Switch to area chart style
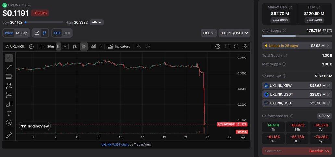Image resolution: width=335 pixels, height=157 pixels. (x=93, y=47)
